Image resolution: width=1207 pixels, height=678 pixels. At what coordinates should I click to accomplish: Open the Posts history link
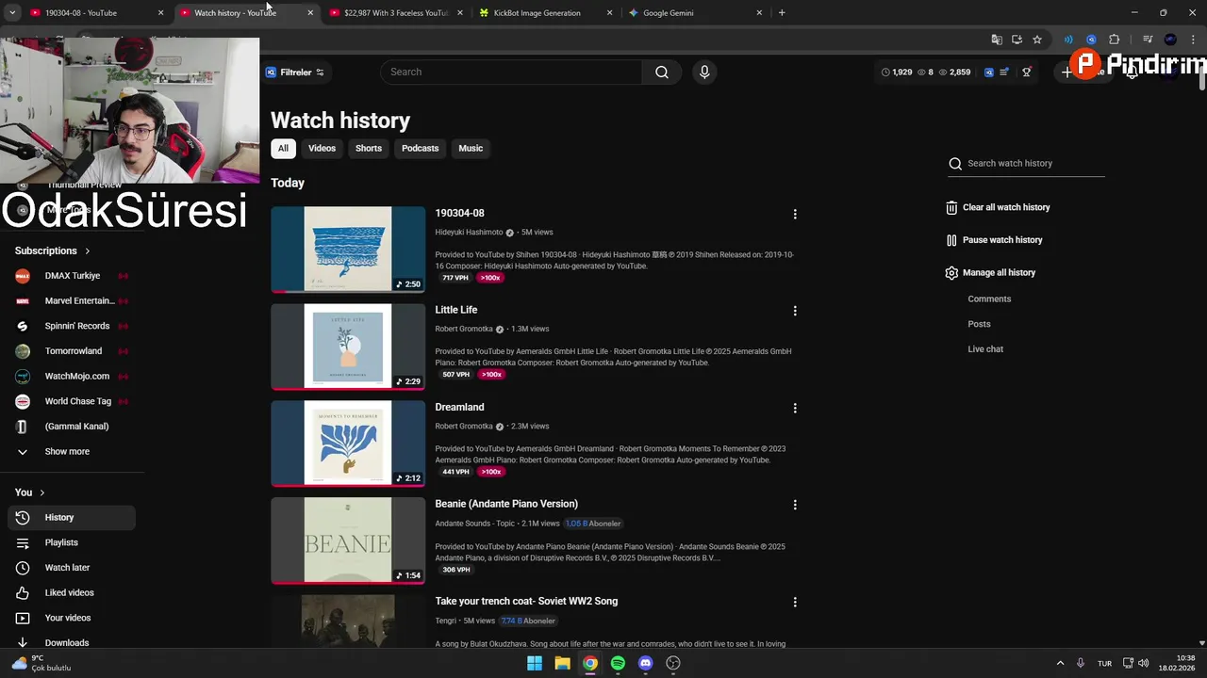[979, 324]
